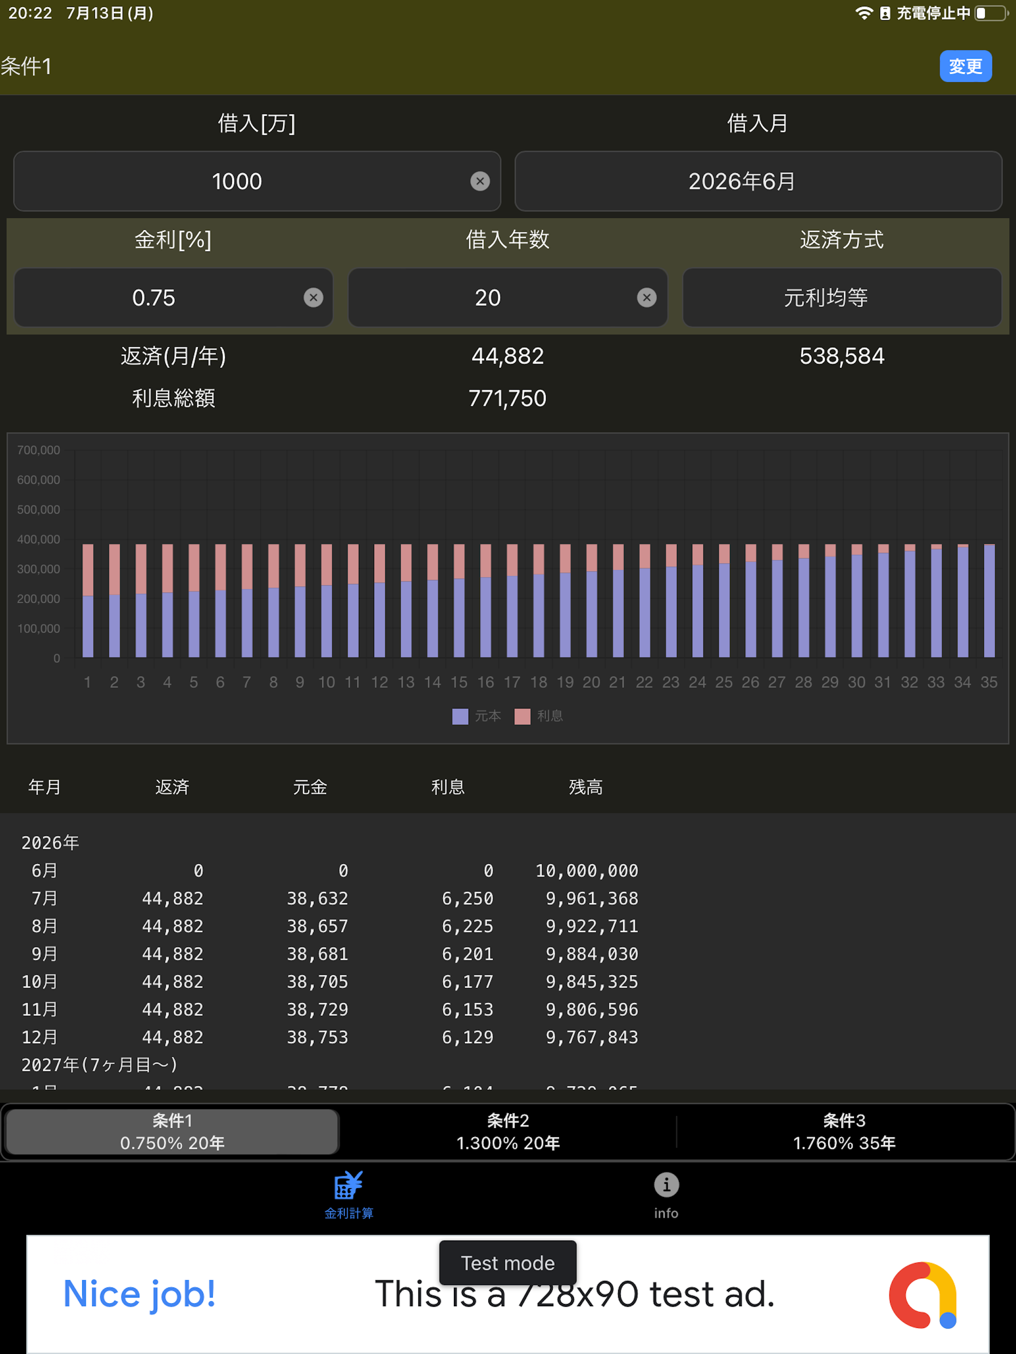Tap the 返済(月/年) label
The height and width of the screenshot is (1354, 1016).
[173, 356]
